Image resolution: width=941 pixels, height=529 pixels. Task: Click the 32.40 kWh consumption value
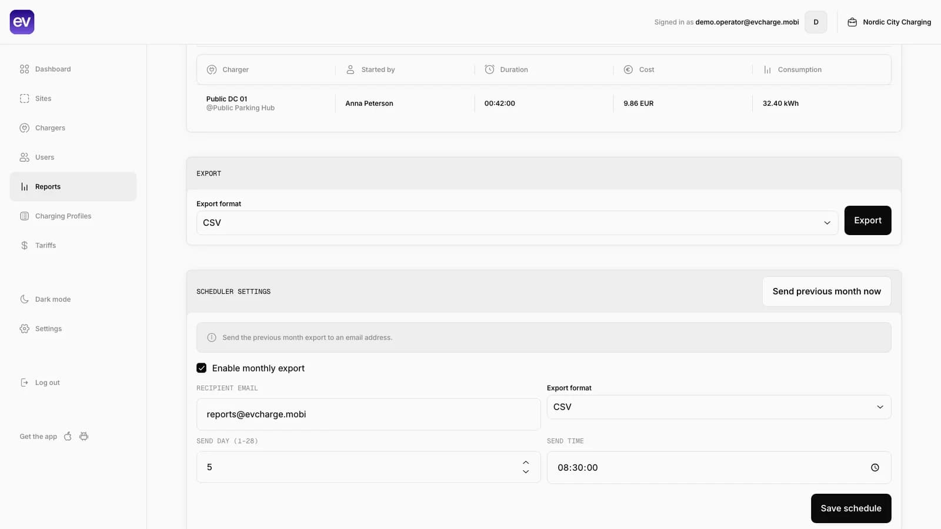780,103
